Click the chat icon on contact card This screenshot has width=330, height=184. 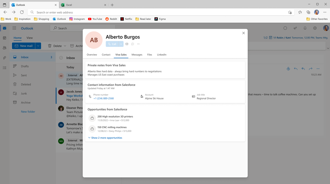coord(132,44)
